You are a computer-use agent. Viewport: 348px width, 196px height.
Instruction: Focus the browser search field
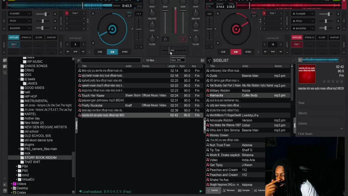[x=111, y=60]
